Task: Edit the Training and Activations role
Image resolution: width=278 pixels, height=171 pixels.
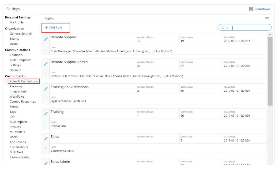Action: (x=46, y=89)
